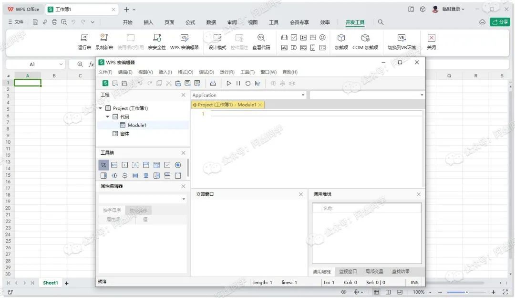This screenshot has height=298, width=515.
Task: Pause macro execution in editor toolbar
Action: [238, 83]
